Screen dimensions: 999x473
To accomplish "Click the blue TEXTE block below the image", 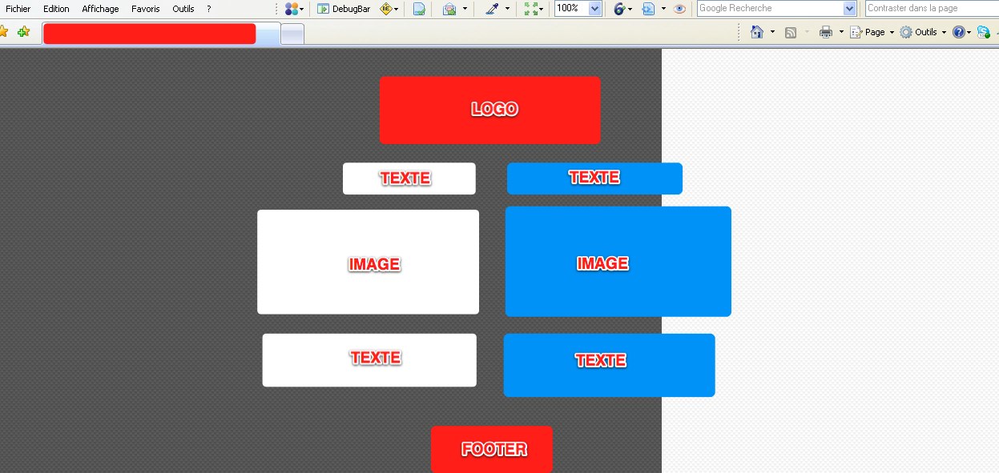I will pos(610,365).
